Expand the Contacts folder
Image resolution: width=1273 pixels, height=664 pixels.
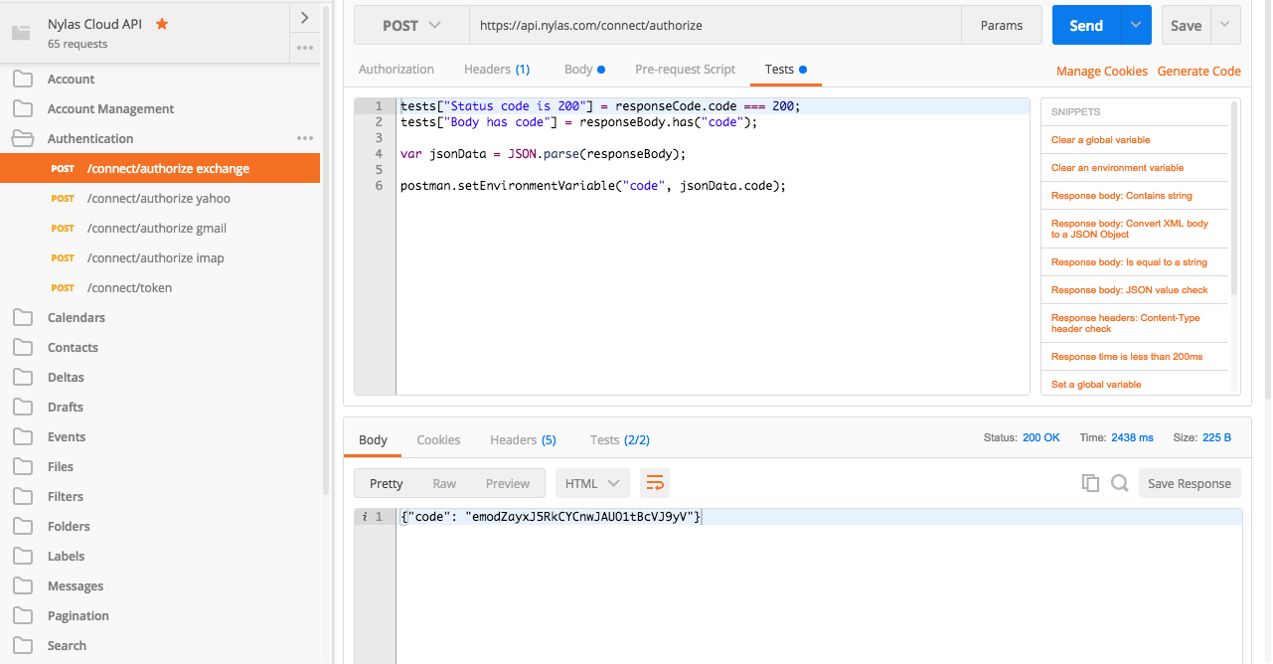pos(160,347)
